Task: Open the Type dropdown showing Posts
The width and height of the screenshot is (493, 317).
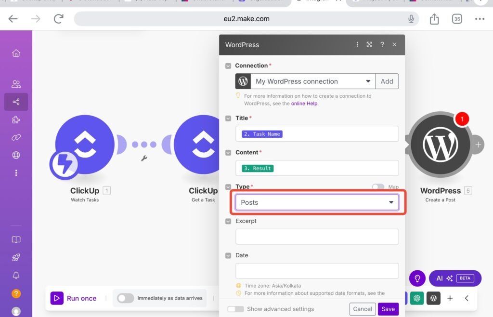Action: 317,202
